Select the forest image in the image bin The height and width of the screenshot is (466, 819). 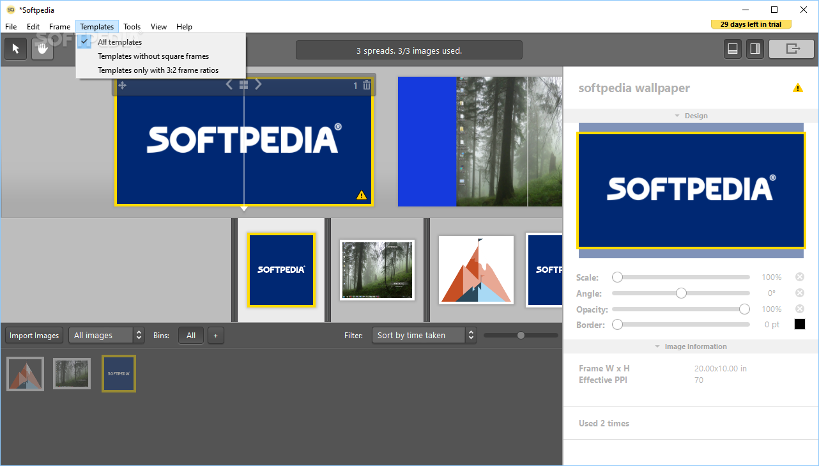pyautogui.click(x=72, y=373)
